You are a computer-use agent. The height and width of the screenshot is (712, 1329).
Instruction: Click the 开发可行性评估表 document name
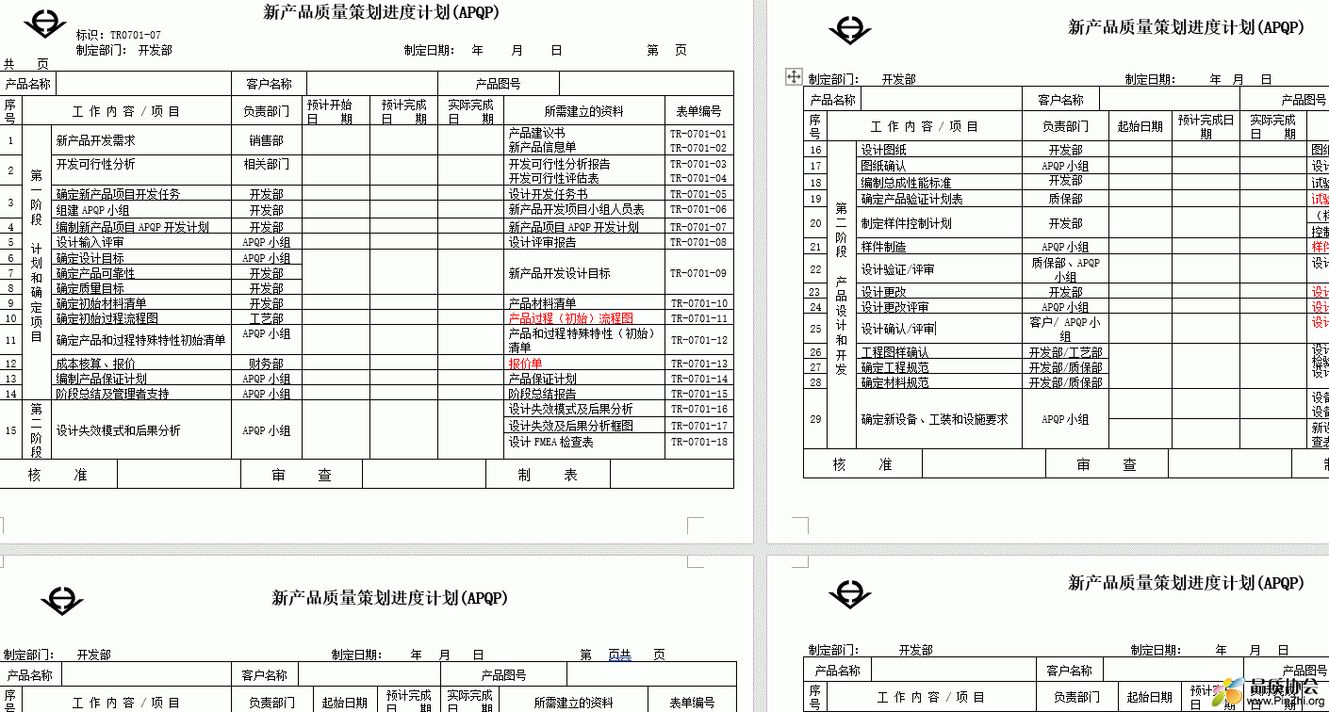pyautogui.click(x=553, y=178)
